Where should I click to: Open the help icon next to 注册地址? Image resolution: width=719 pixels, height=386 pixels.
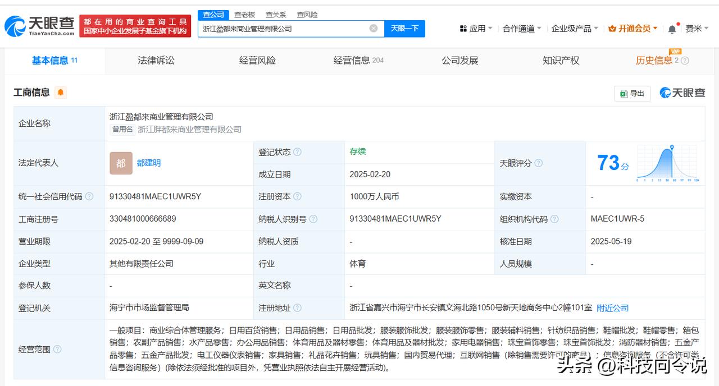pos(298,308)
